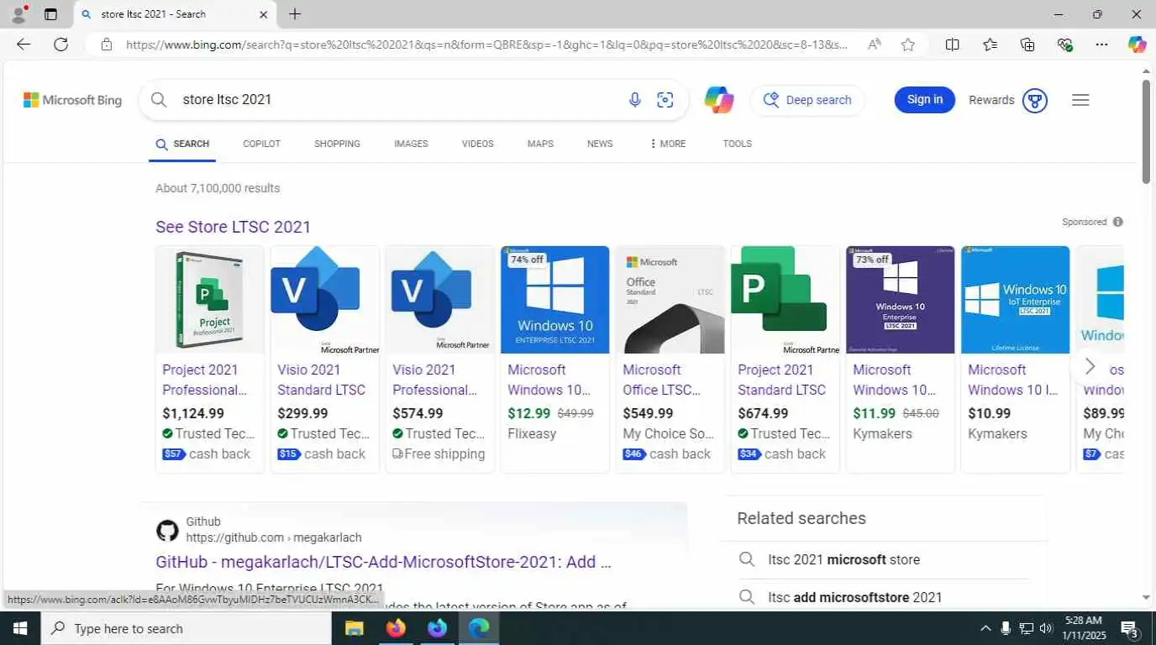Open File Explorer from taskbar
1156x645 pixels.
point(355,628)
